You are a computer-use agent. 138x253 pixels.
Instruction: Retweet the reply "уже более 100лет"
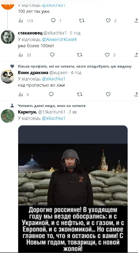pyautogui.click(x=80, y=55)
